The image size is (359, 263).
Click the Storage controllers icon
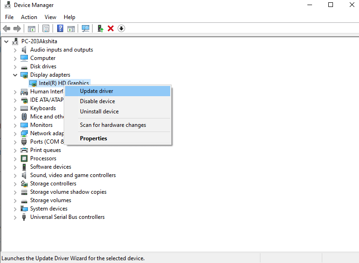(24, 184)
